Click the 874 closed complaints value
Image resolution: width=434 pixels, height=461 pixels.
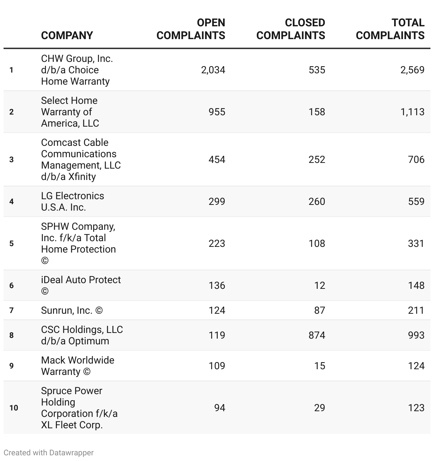(317, 335)
